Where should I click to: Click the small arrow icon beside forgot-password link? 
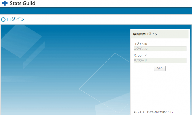135,112
